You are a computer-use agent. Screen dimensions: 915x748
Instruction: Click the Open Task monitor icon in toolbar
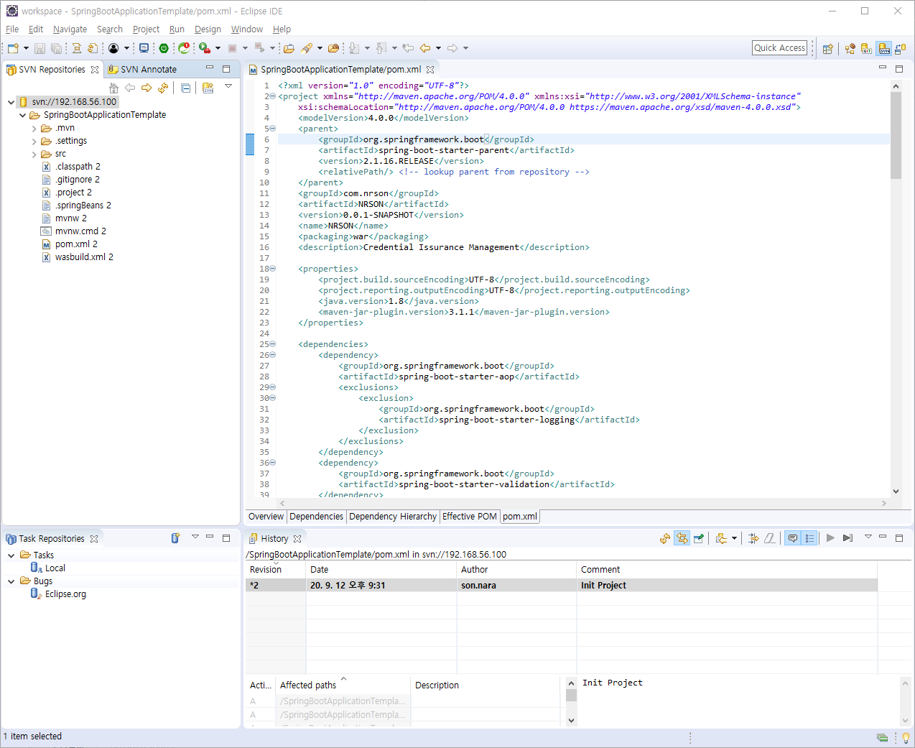tap(144, 48)
